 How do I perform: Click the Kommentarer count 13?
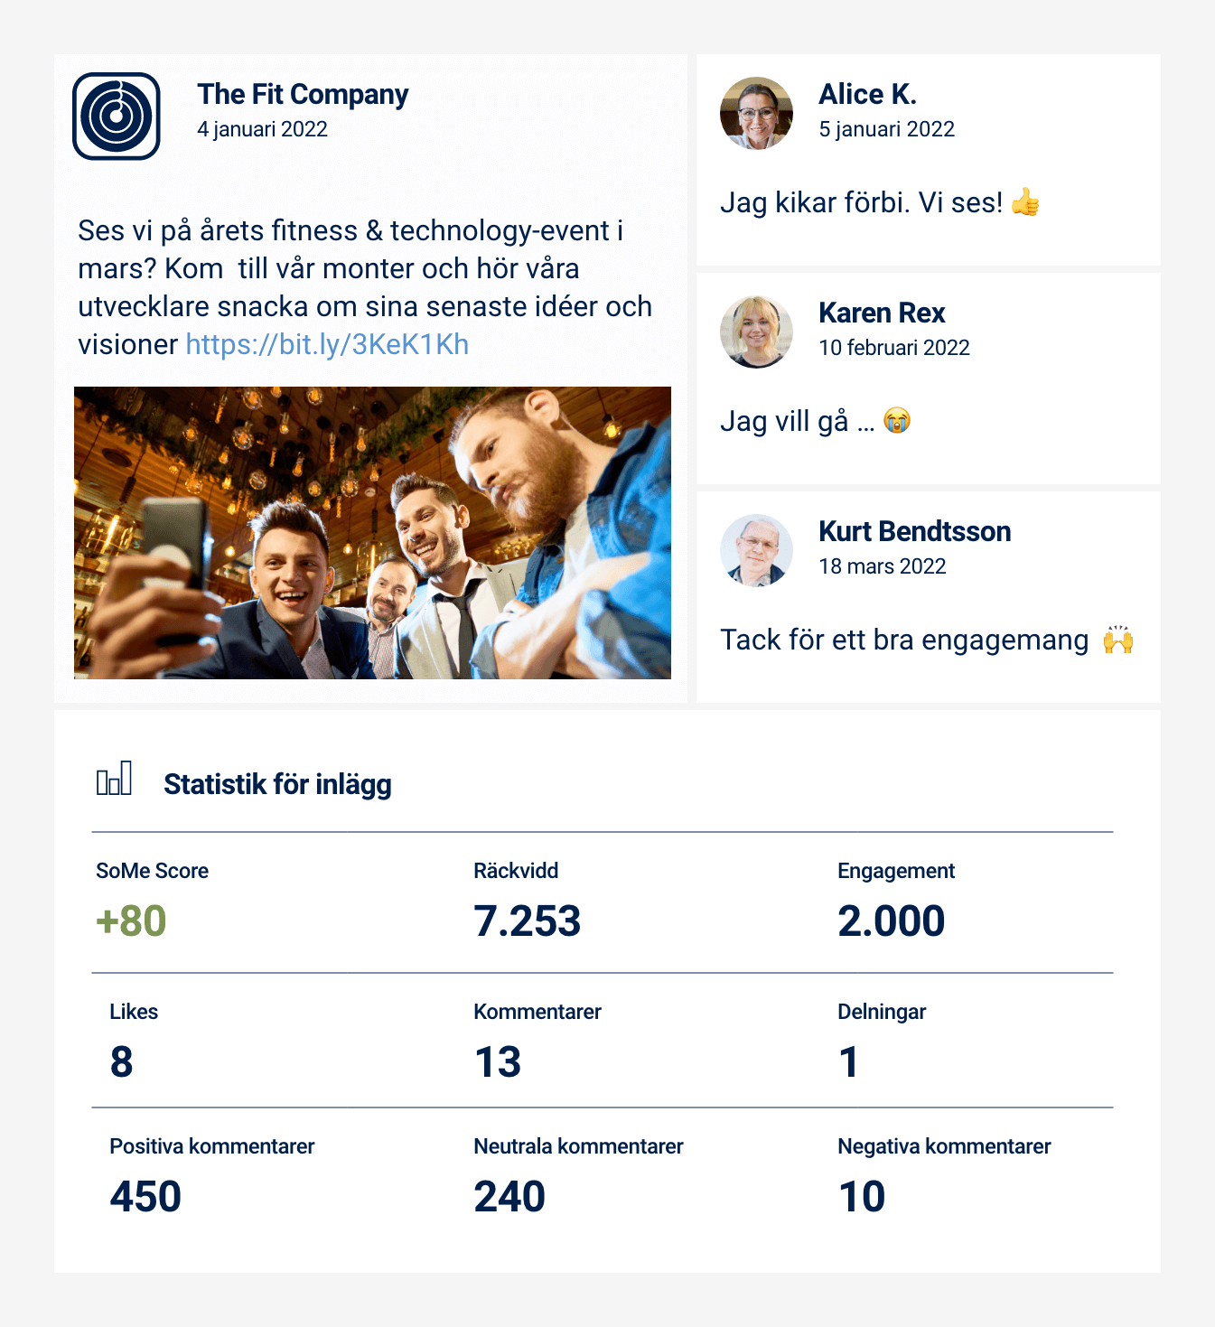coord(498,1062)
